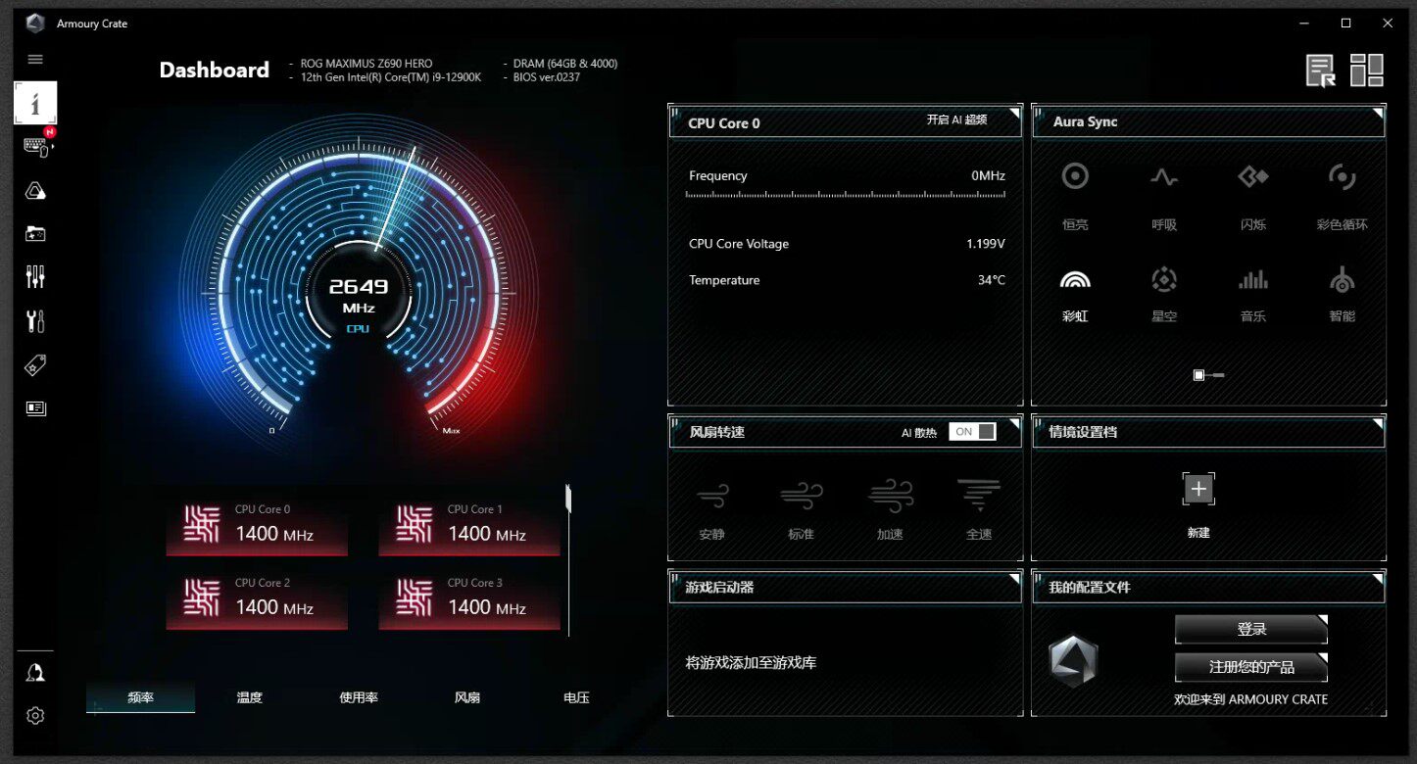Select the 呼吸 breathing lighting effect icon
1417x764 pixels.
(1164, 177)
